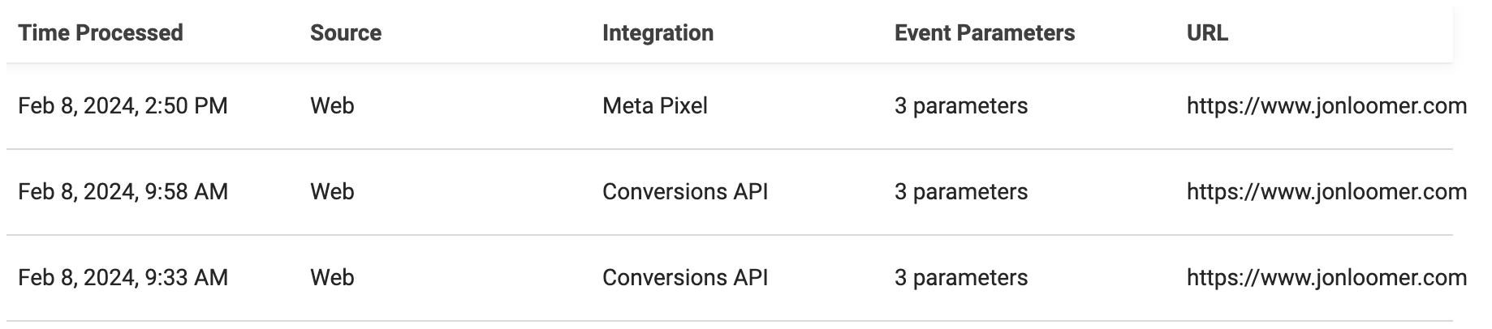Select the Feb 8, 2024, 9:58 AM timestamp

click(123, 192)
